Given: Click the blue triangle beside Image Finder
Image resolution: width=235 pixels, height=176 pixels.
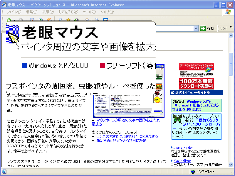Looking at the screenshot, I should 172,148.
